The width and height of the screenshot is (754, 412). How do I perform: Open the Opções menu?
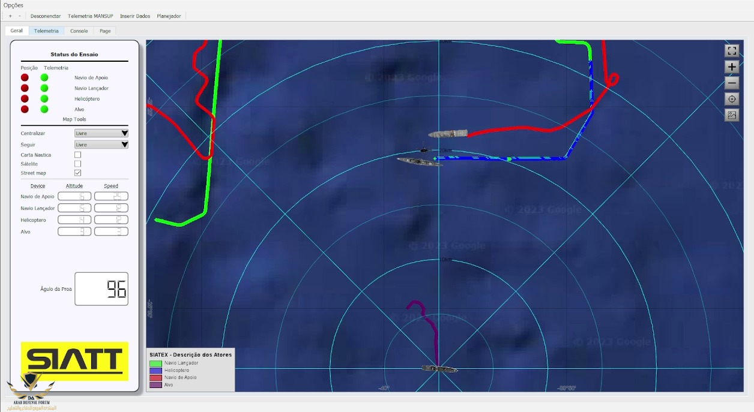point(13,5)
